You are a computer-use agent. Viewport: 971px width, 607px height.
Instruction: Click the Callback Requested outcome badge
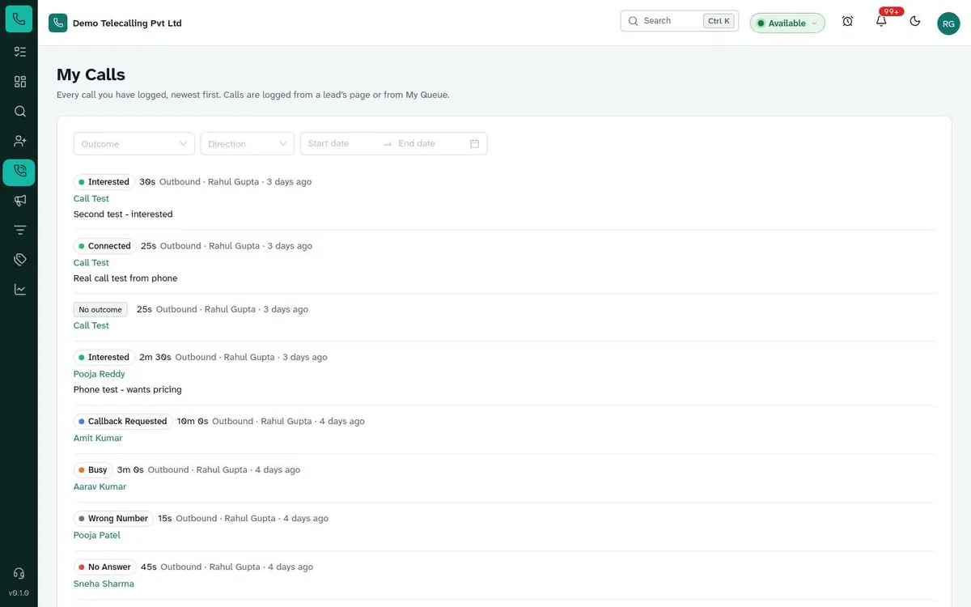coord(123,422)
